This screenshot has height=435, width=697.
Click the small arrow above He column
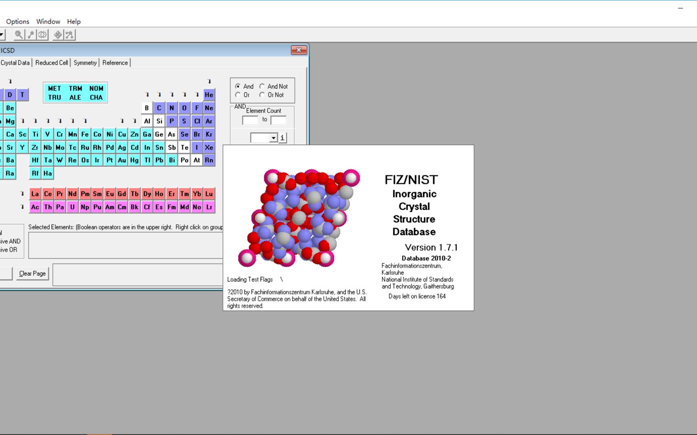tap(209, 81)
